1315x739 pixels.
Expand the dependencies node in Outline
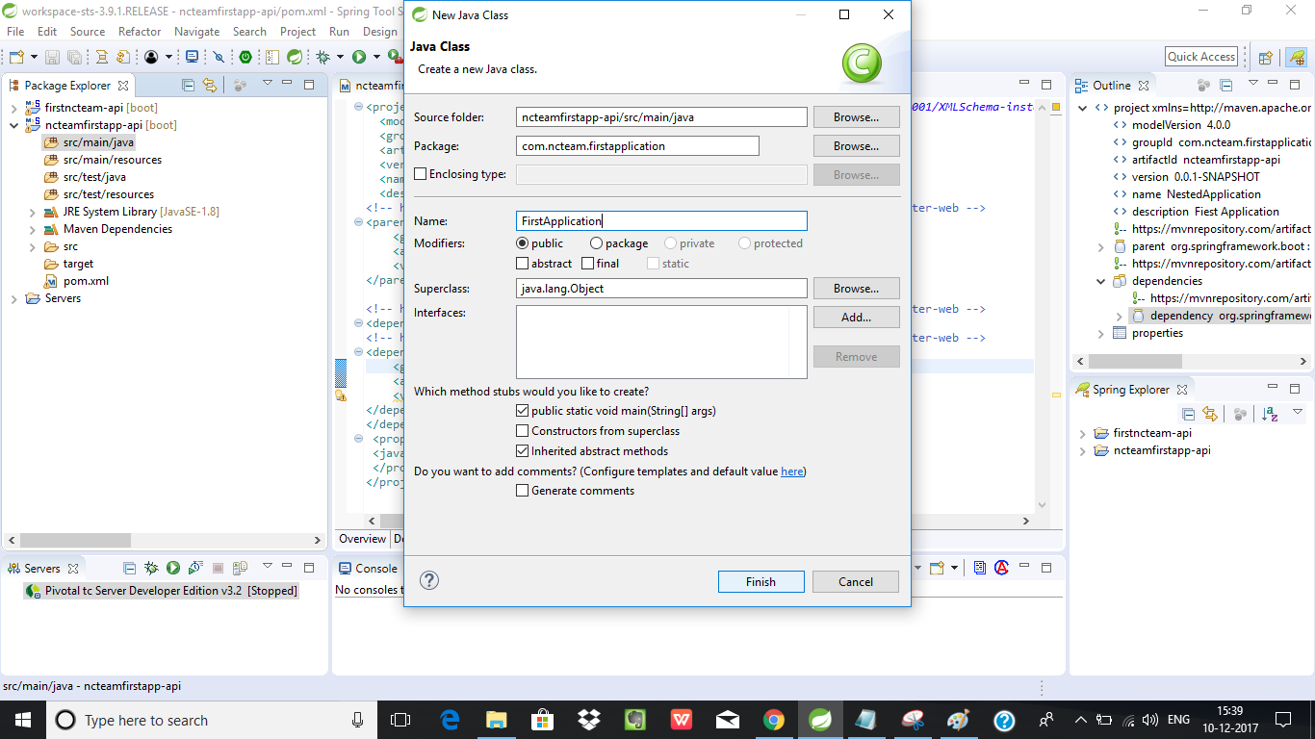coord(1099,281)
